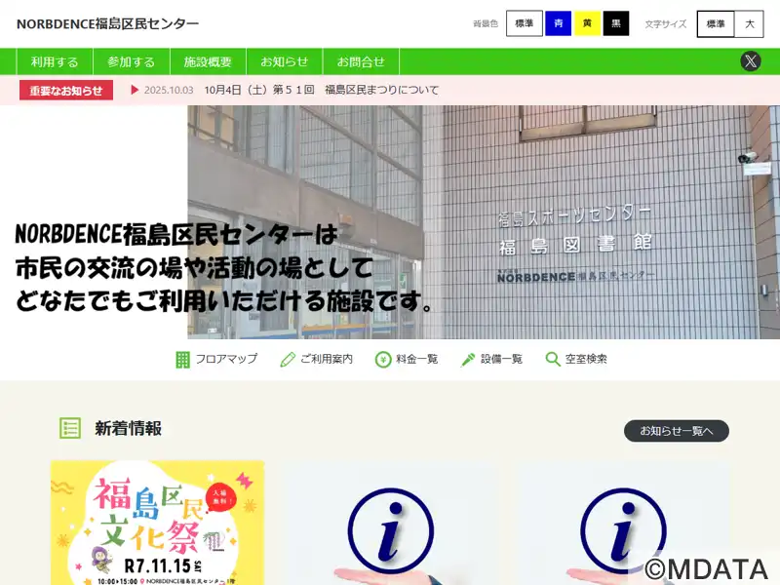Click the 新着情報 list icon
Image resolution: width=780 pixels, height=585 pixels.
[70, 428]
